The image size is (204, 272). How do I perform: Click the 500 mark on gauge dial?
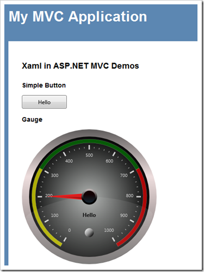point(89,155)
